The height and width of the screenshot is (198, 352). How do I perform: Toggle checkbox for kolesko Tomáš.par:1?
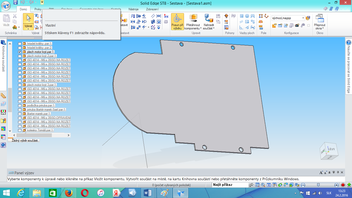[x=20, y=130]
